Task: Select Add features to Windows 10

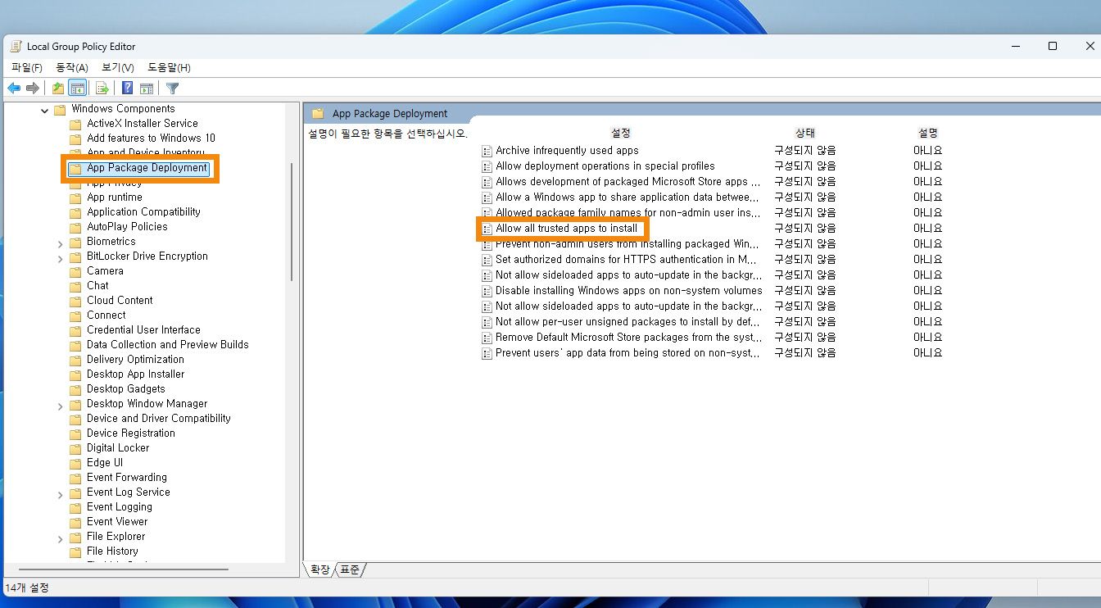Action: (152, 138)
